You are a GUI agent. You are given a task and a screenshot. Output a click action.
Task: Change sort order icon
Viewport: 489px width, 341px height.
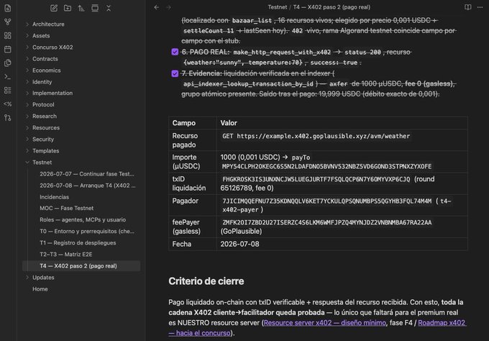coord(81,8)
